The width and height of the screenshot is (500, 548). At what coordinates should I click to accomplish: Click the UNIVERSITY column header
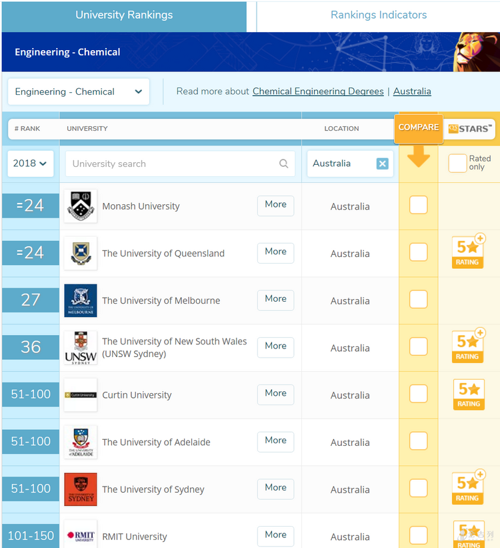point(87,129)
